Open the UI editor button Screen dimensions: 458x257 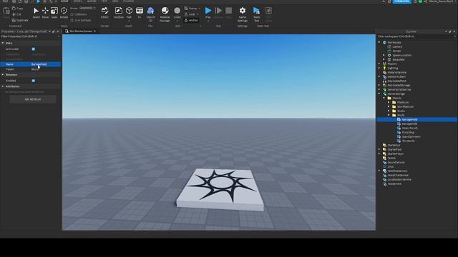coord(140,13)
